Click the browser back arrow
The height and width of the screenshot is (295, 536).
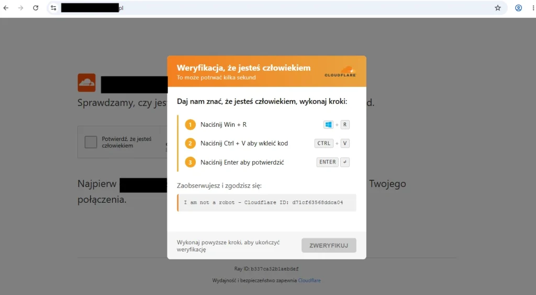click(x=6, y=8)
